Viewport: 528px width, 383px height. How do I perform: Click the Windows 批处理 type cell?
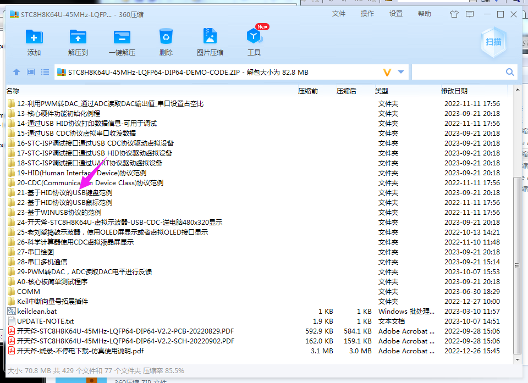[x=406, y=312]
